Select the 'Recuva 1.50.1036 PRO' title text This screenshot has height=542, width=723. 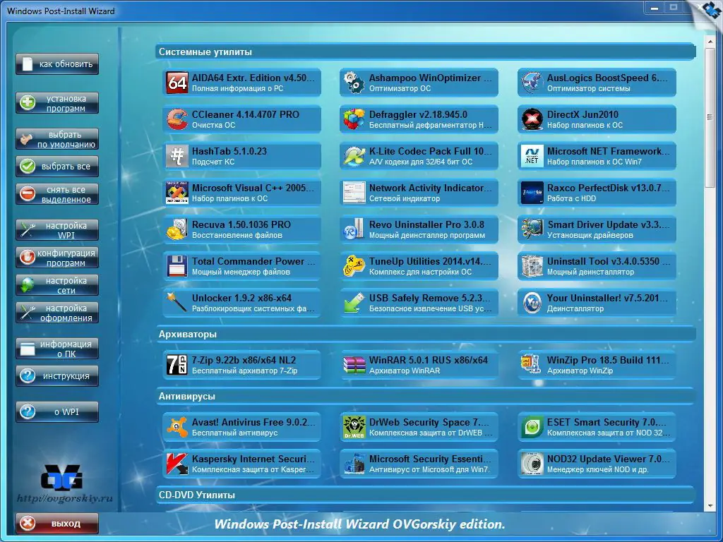[241, 224]
